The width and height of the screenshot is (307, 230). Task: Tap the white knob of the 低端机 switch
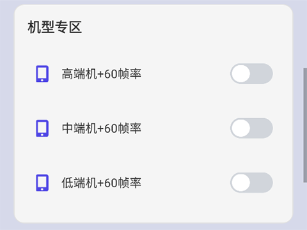click(241, 183)
